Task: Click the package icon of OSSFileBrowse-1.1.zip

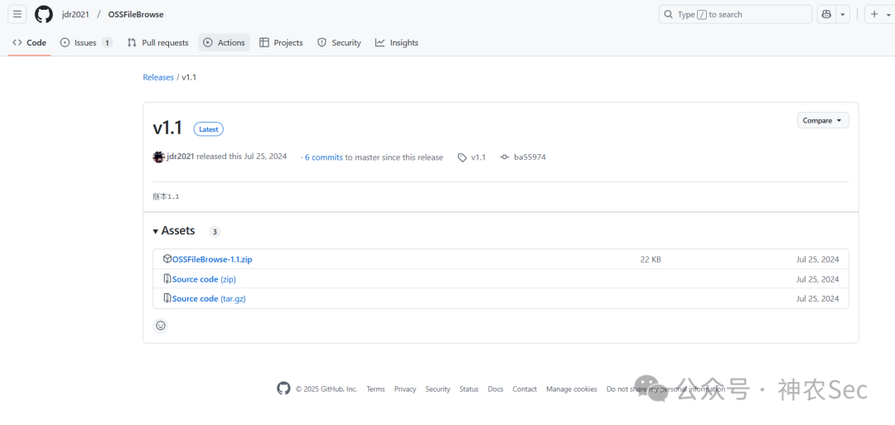Action: (x=167, y=259)
